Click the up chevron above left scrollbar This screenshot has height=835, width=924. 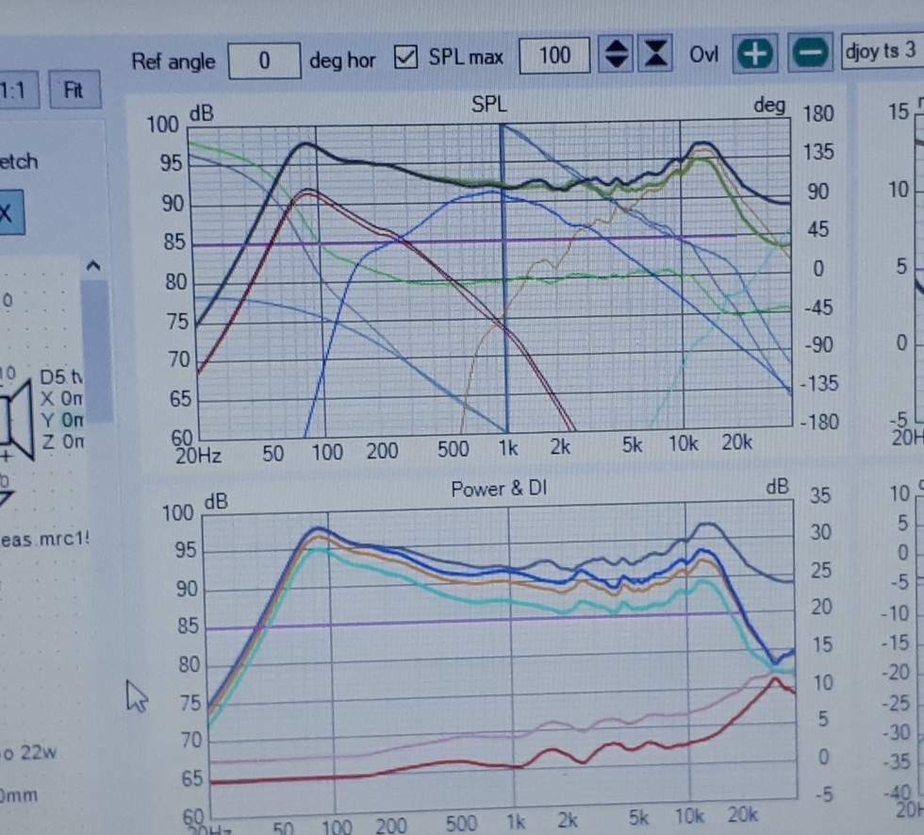[93, 266]
